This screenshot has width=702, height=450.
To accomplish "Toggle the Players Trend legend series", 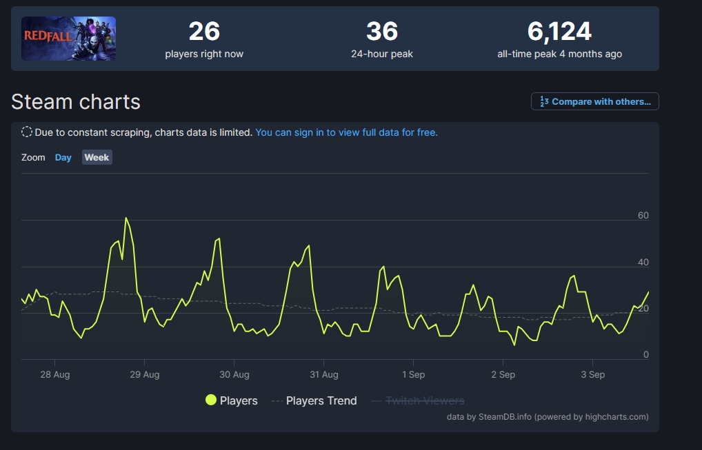I will pos(314,400).
